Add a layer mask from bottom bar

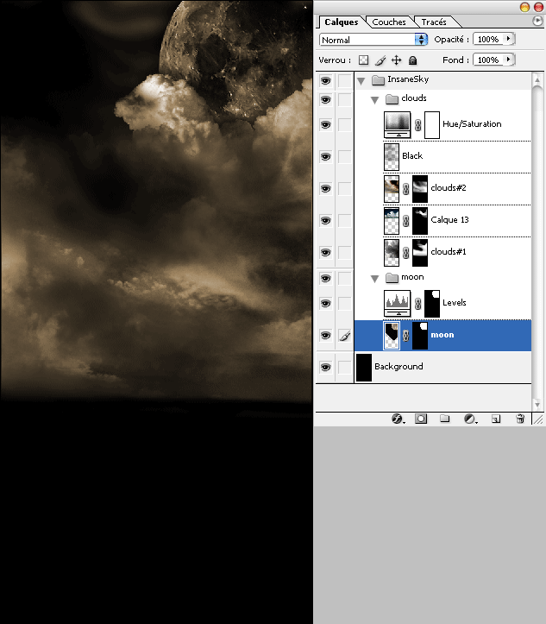tap(421, 419)
